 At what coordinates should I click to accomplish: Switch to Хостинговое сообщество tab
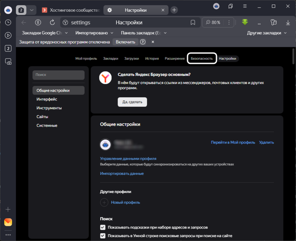72,10
